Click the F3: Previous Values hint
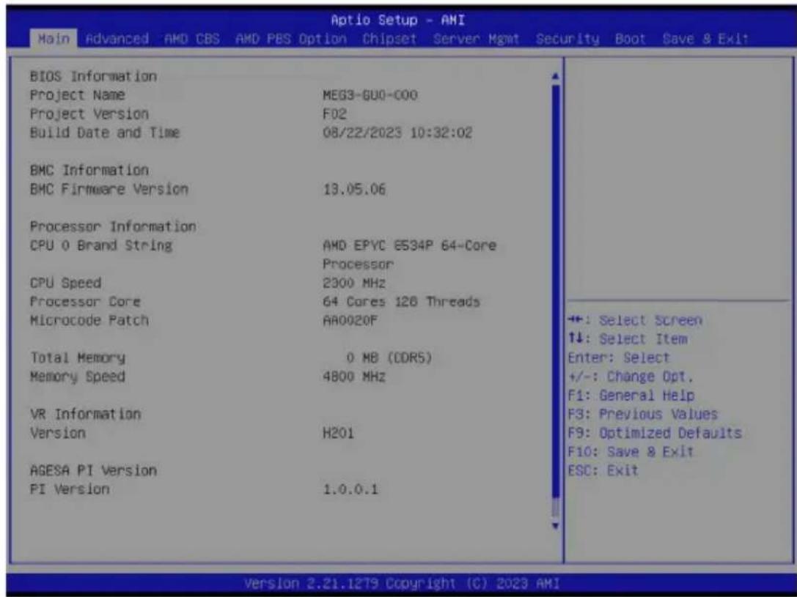797x597 pixels. pos(643,415)
